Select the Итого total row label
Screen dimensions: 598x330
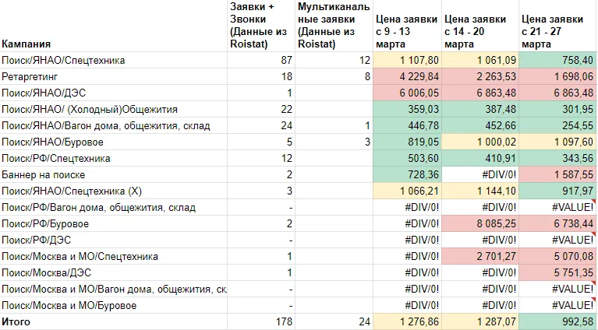tap(17, 321)
